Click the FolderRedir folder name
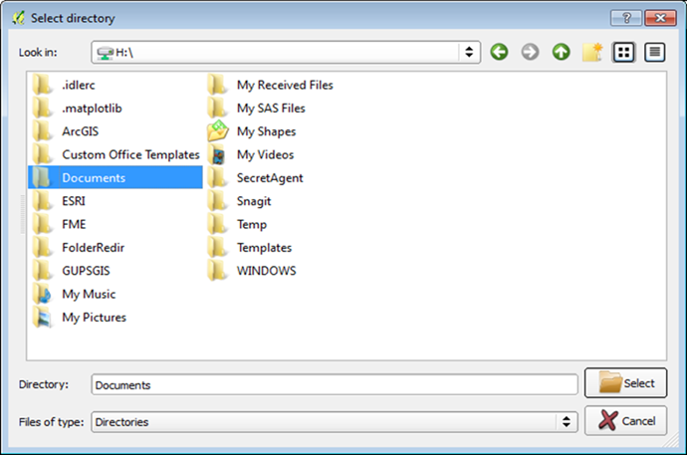 pyautogui.click(x=94, y=248)
